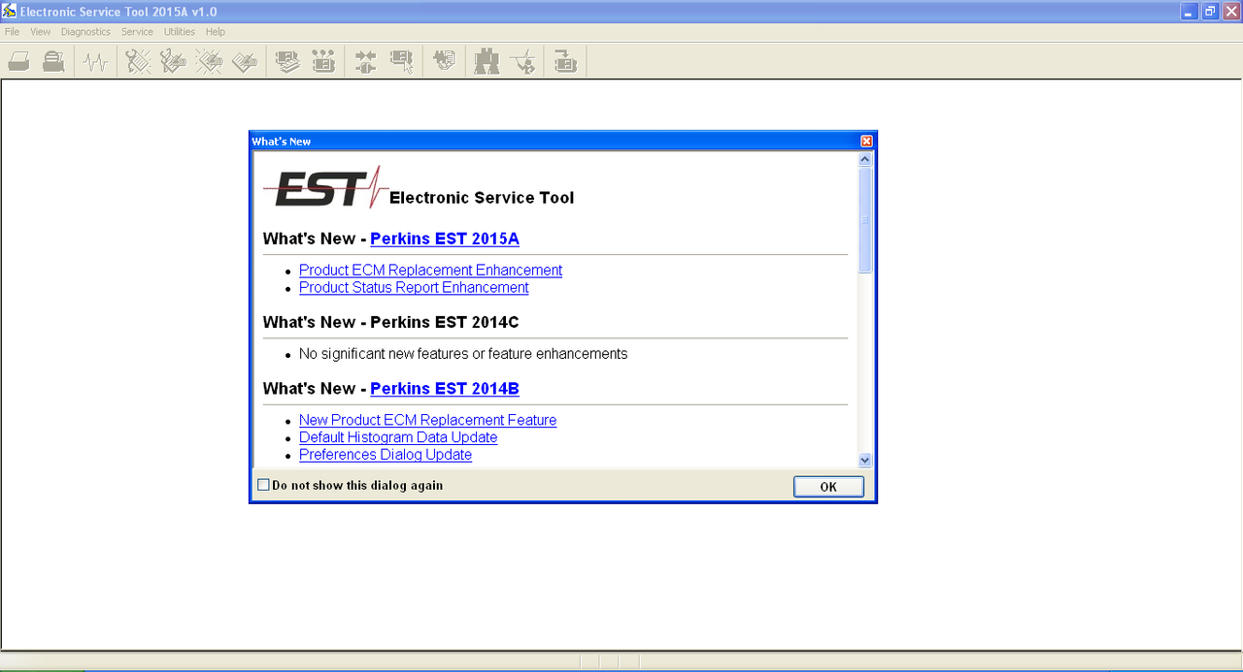Open the Perkins EST 2015A link
Viewport: 1243px width, 672px height.
[445, 239]
